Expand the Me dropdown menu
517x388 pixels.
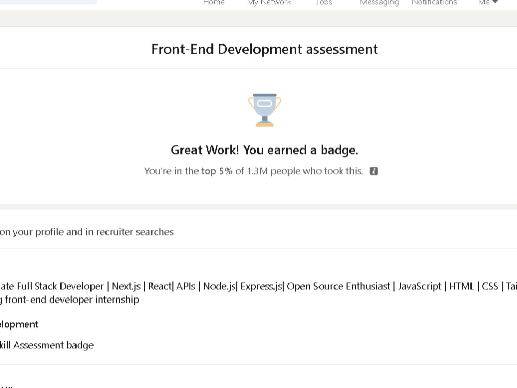(495, 2)
